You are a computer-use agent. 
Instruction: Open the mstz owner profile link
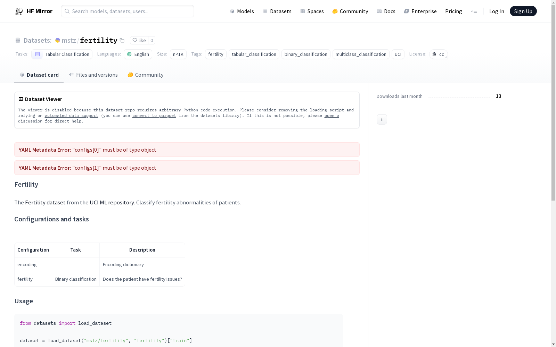point(69,40)
